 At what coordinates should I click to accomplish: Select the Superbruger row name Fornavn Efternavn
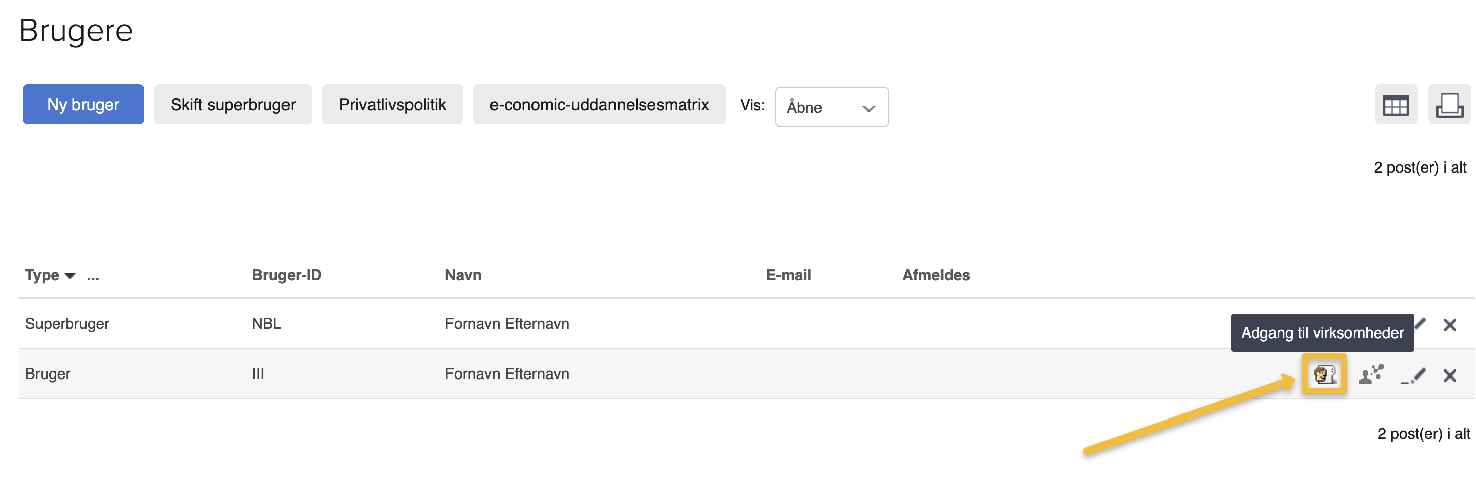[507, 324]
